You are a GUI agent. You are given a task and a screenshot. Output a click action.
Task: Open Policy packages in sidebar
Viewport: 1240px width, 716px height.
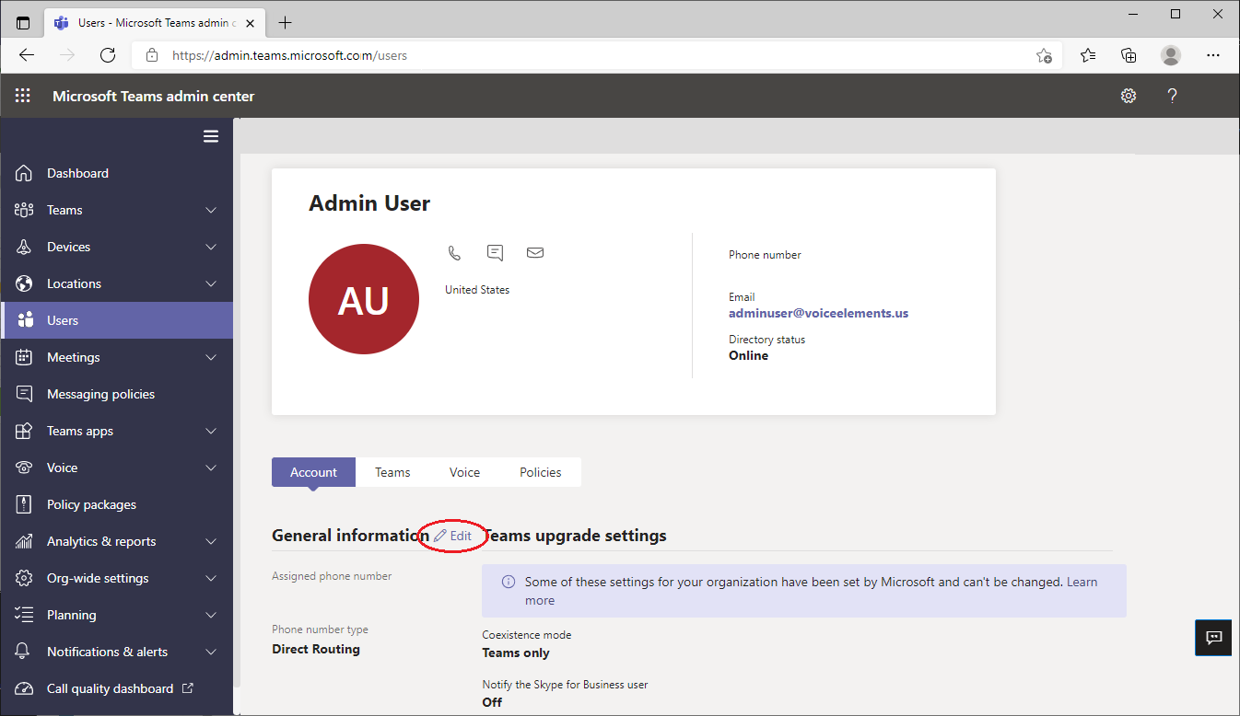(117, 504)
